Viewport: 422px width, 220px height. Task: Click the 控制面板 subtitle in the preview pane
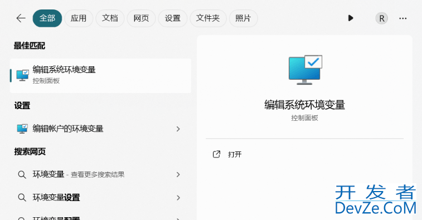click(305, 118)
